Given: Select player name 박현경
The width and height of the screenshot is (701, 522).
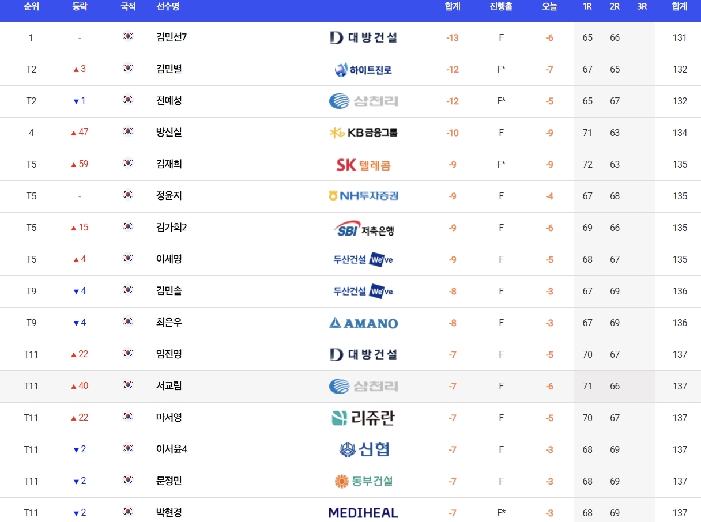Looking at the screenshot, I should pos(169,513).
